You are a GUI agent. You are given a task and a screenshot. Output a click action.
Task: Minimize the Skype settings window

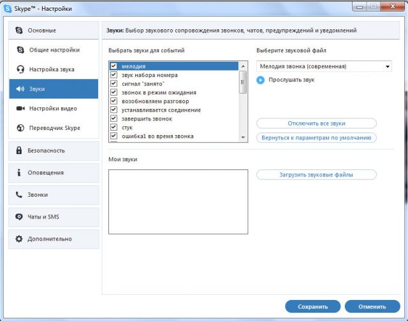coord(360,6)
